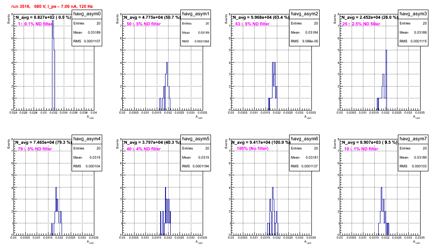This screenshot has height=250, width=435.
Task: Click the 0.024 x-axis tick of havg_asym0 plot
Action: tap(13, 113)
